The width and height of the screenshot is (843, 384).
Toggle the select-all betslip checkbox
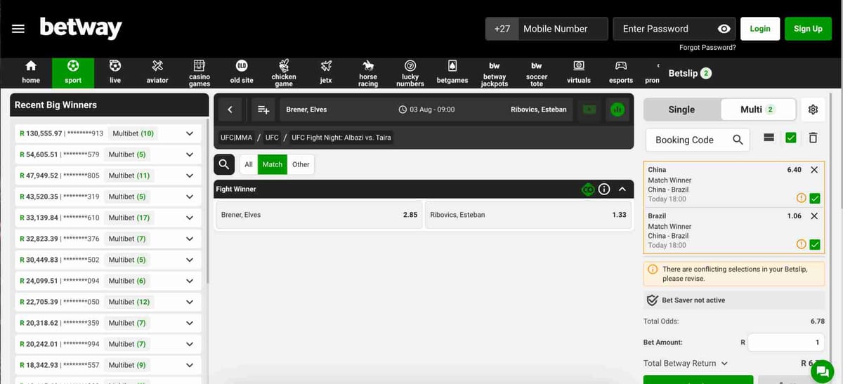point(791,138)
